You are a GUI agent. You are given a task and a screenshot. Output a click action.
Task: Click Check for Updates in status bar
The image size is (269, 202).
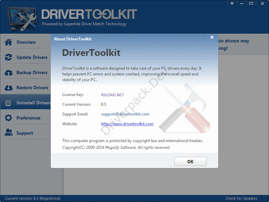click(241, 199)
